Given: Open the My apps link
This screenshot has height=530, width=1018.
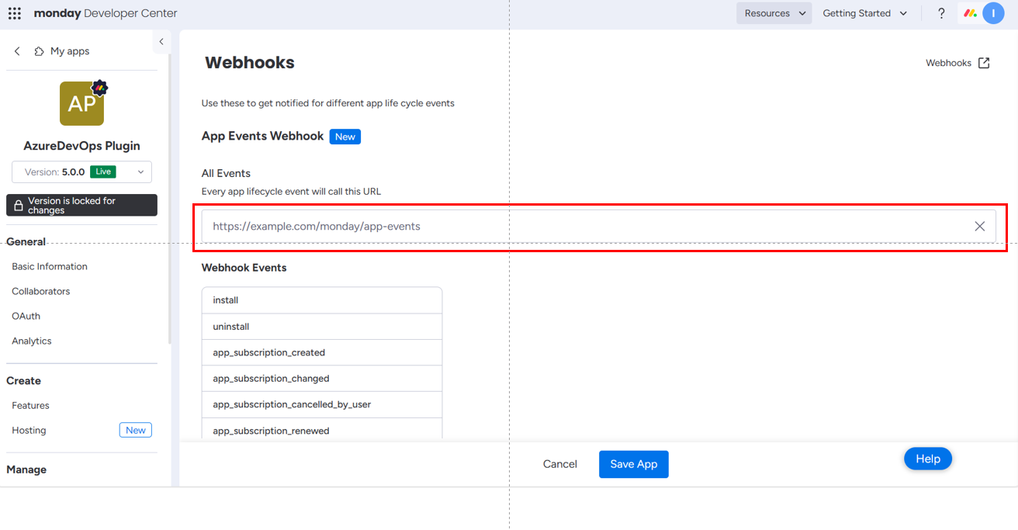Looking at the screenshot, I should pyautogui.click(x=70, y=51).
